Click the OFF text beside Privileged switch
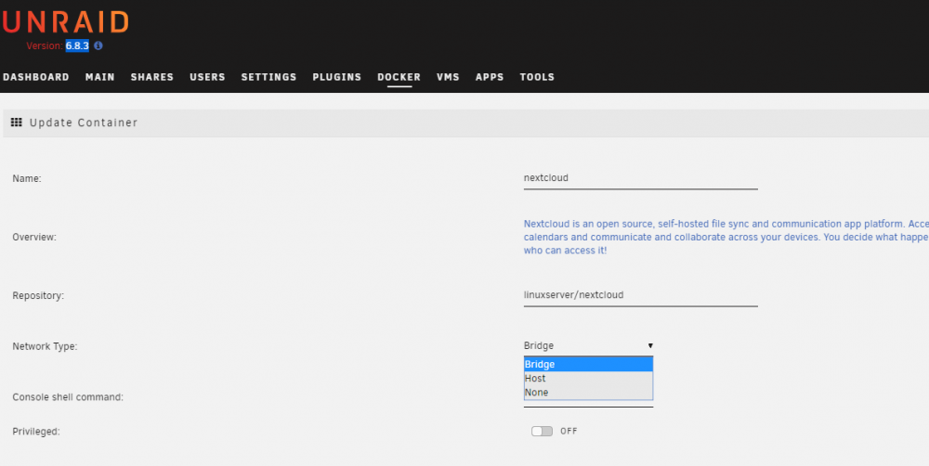The image size is (929, 466). [x=569, y=431]
